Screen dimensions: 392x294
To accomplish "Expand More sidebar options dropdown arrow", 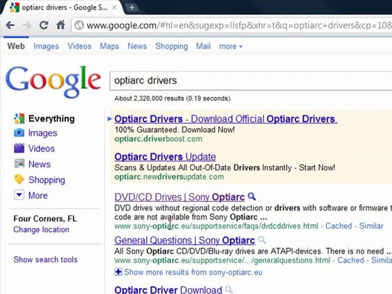I will [19, 195].
